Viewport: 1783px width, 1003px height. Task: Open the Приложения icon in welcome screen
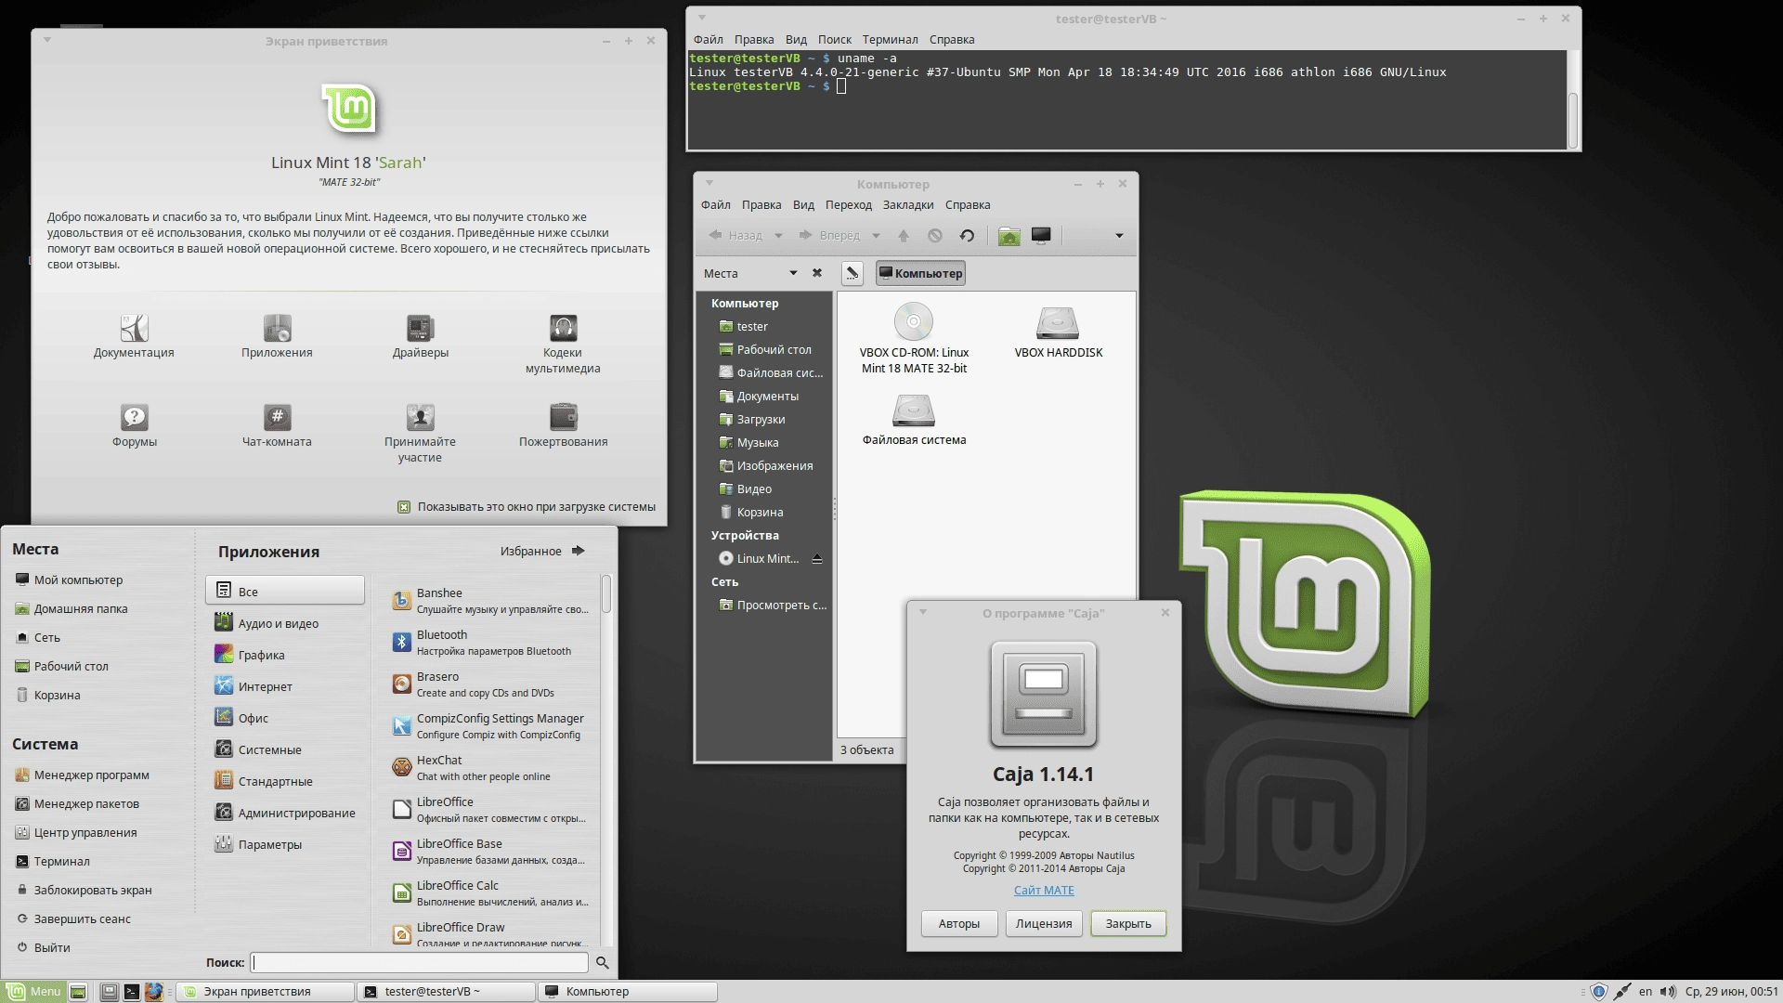(x=277, y=328)
